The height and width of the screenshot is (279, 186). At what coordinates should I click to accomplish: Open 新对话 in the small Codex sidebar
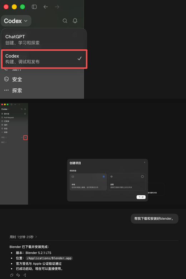pyautogui.click(x=5, y=114)
